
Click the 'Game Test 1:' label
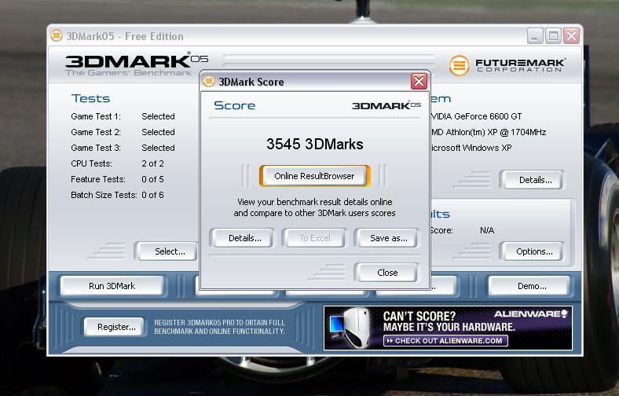(96, 116)
